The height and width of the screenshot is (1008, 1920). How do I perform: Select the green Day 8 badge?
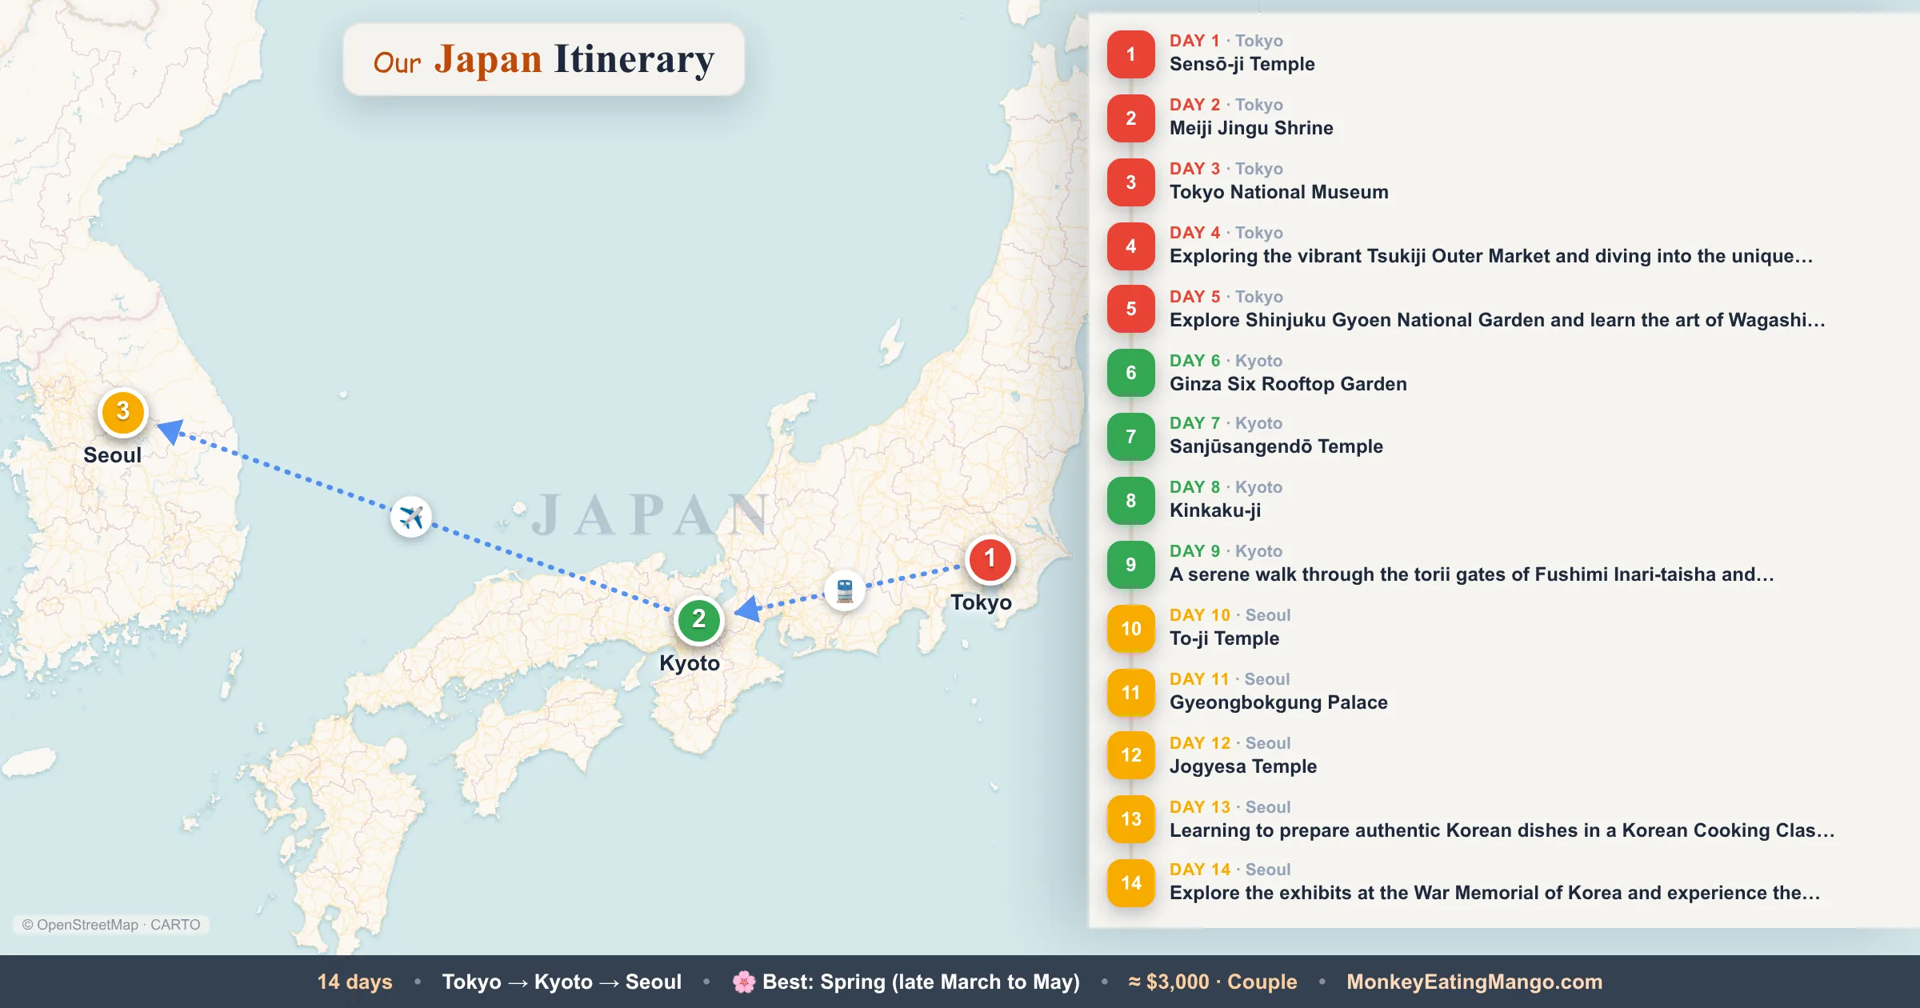(x=1130, y=501)
